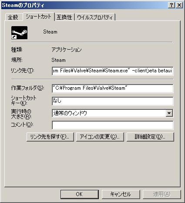Click the Steamのプロパティ title bar
The height and width of the screenshot is (203, 185).
(x=84, y=5)
